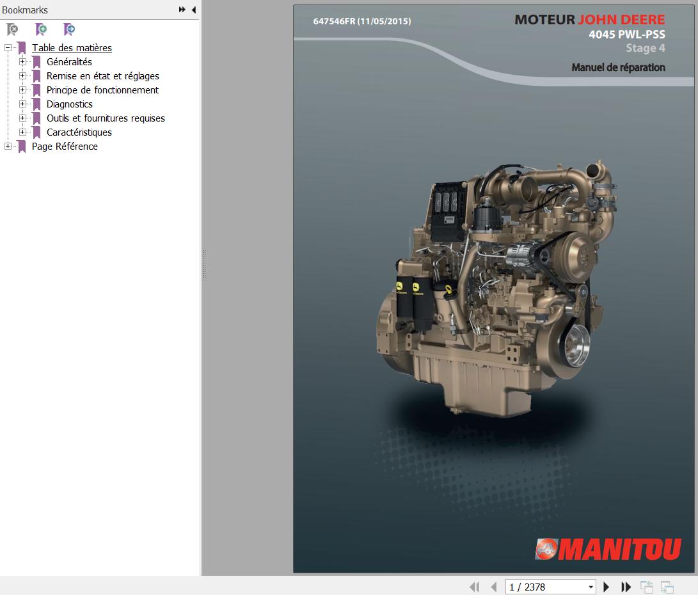Go to the previous page
This screenshot has width=698, height=595.
click(x=493, y=587)
